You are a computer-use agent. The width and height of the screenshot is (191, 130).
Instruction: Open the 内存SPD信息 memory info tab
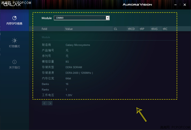click(x=14, y=20)
